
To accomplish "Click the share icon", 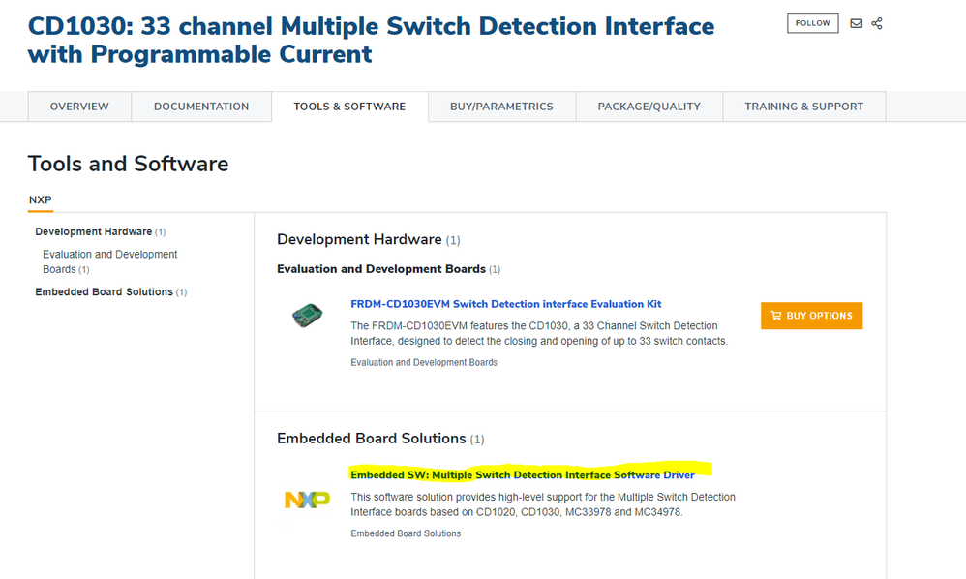I will point(877,23).
